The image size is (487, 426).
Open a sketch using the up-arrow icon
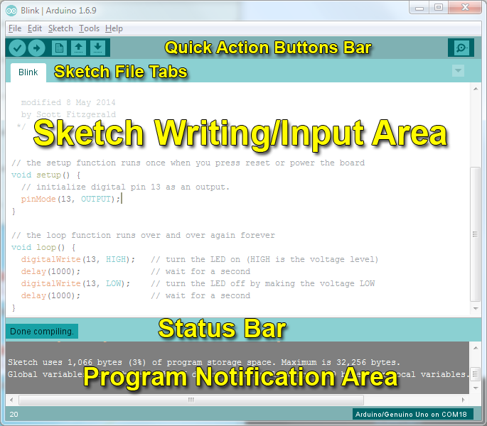79,48
